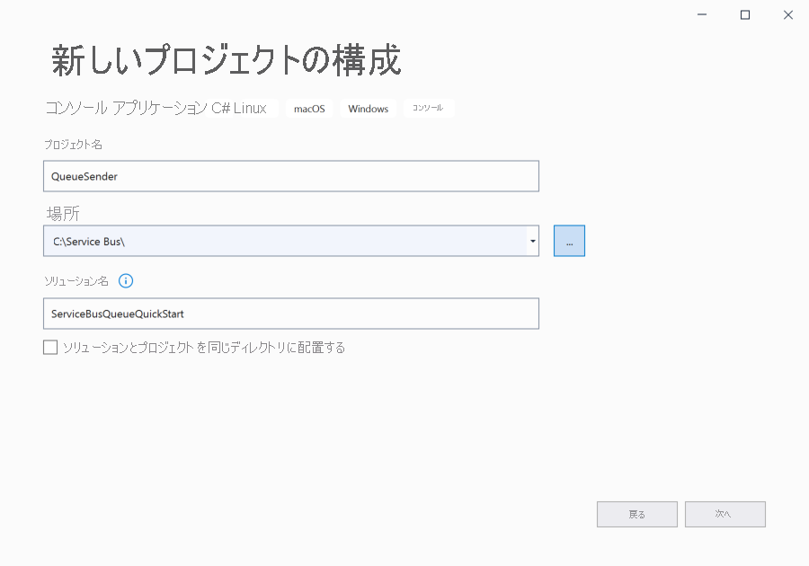
Task: Click the 新しいプロジェクトの構成 heading
Action: click(x=226, y=60)
